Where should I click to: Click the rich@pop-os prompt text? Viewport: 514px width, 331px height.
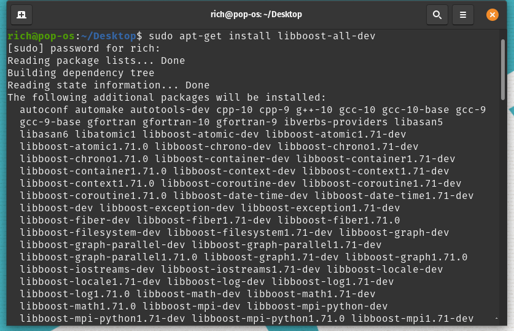click(x=38, y=36)
